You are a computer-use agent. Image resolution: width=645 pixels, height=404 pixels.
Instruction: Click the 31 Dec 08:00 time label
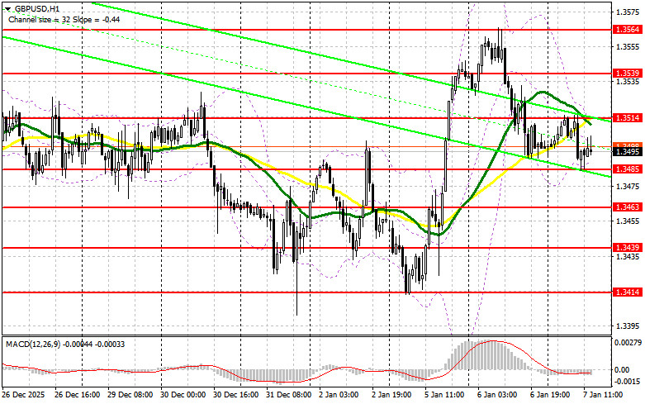289,395
